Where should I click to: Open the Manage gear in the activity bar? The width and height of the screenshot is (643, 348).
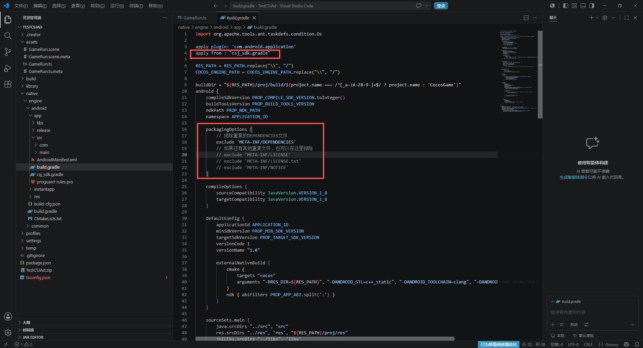[x=8, y=333]
